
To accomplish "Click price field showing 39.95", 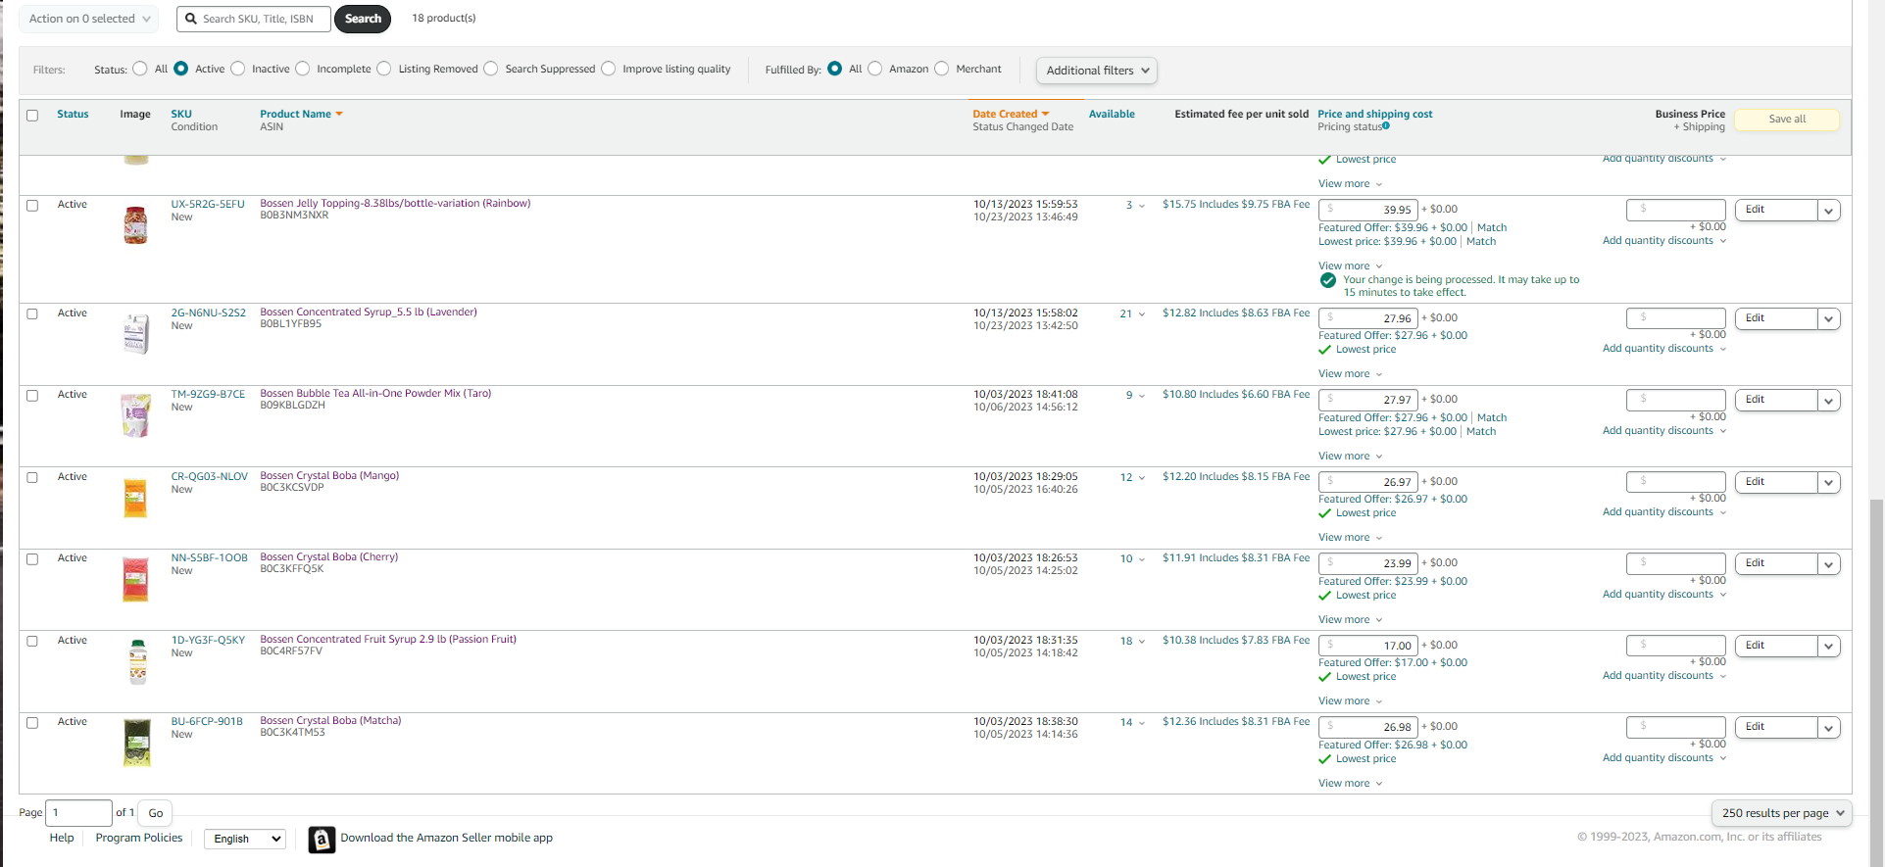I will click(x=1368, y=210).
